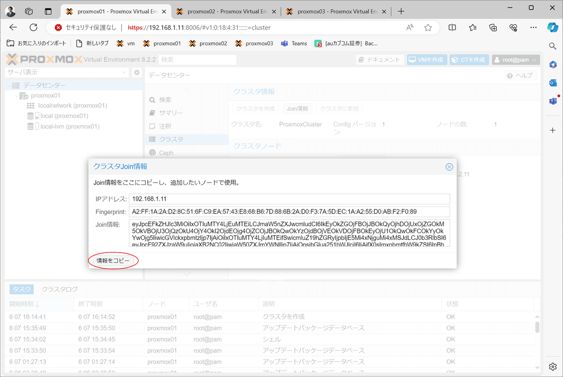
Task: Click the ドキュメント button
Action: 379,60
